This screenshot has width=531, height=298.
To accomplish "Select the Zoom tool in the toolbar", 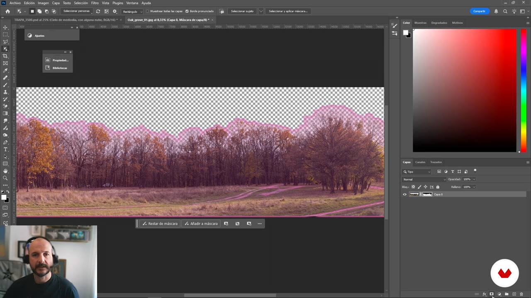I will (5, 178).
